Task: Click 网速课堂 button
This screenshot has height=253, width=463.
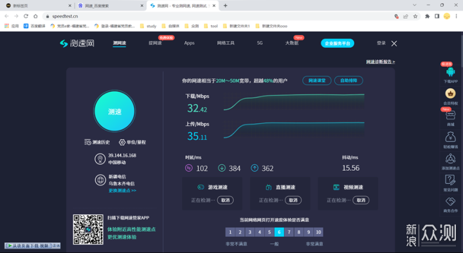Action: coord(317,80)
